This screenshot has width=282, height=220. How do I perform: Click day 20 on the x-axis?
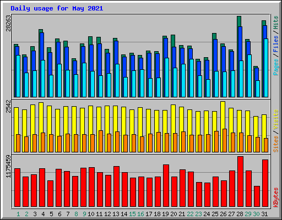[x=173, y=214]
